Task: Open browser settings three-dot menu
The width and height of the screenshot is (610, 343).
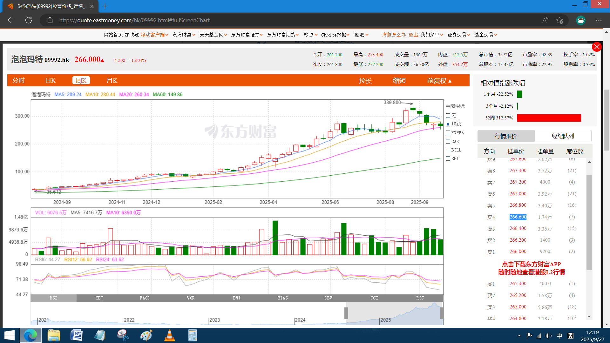Action: (x=599, y=20)
